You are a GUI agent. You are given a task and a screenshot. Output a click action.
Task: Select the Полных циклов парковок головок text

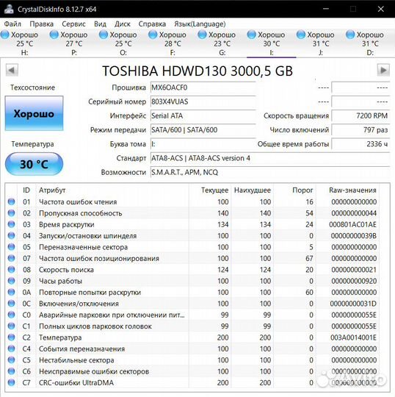(x=95, y=326)
